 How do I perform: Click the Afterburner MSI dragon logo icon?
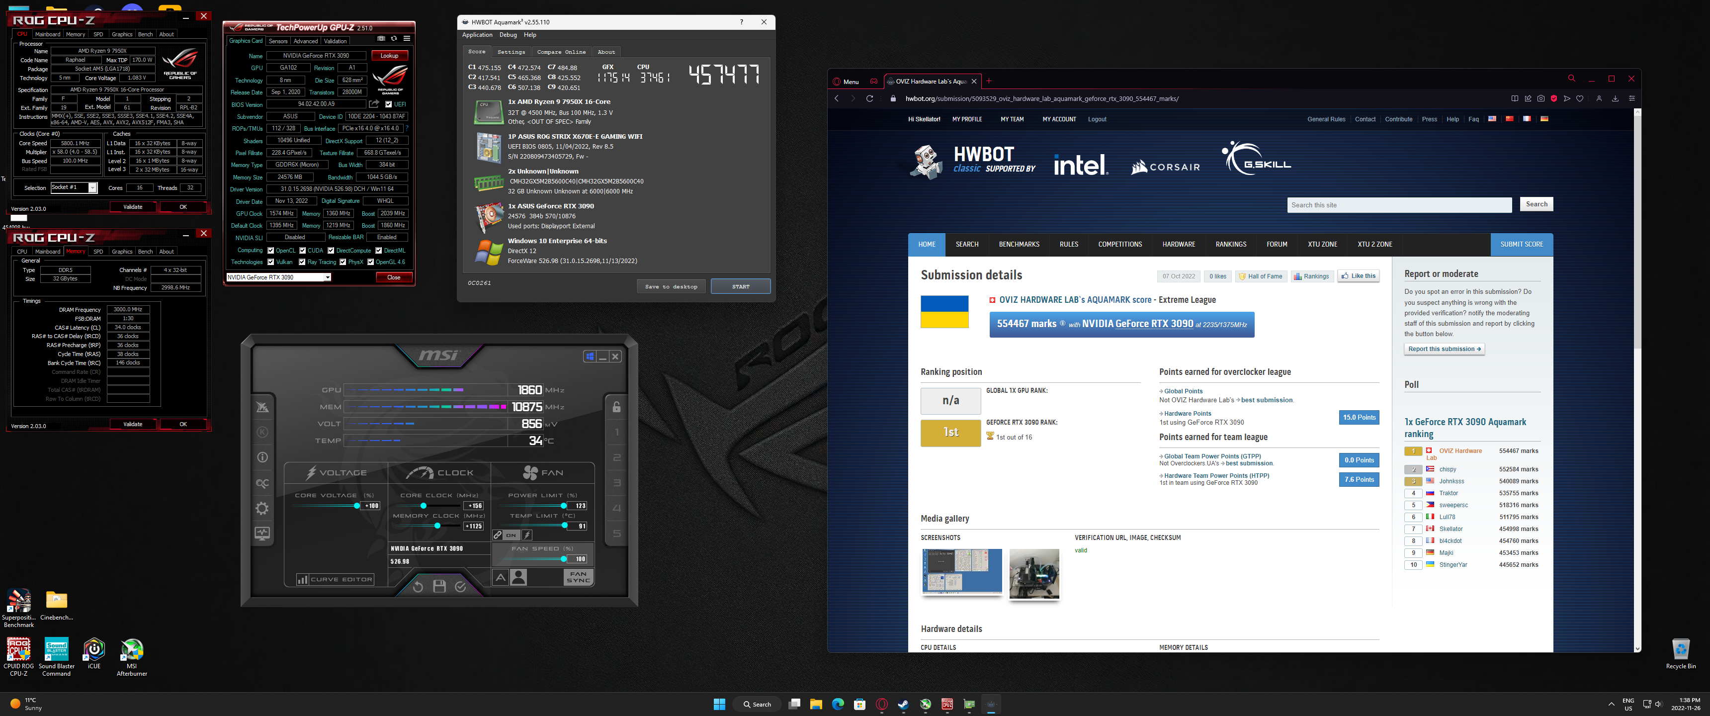click(x=262, y=407)
